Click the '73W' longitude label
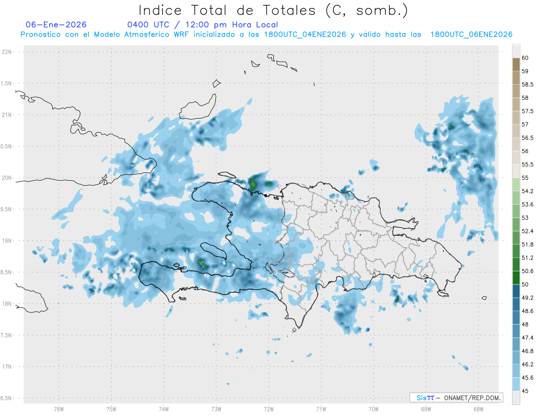537x415 pixels. [x=216, y=409]
